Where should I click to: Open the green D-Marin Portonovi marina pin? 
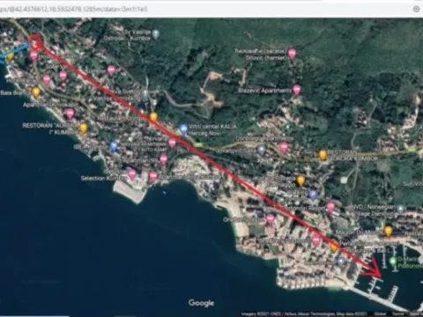392,261
